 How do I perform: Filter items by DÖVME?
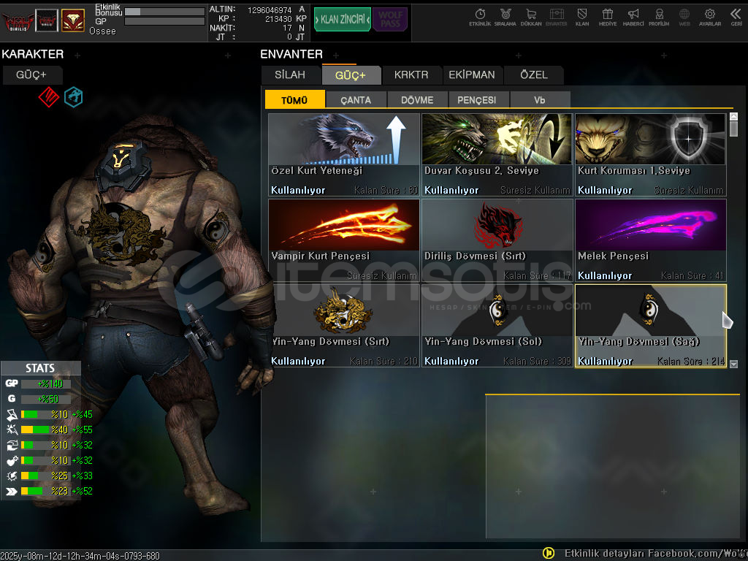(417, 99)
